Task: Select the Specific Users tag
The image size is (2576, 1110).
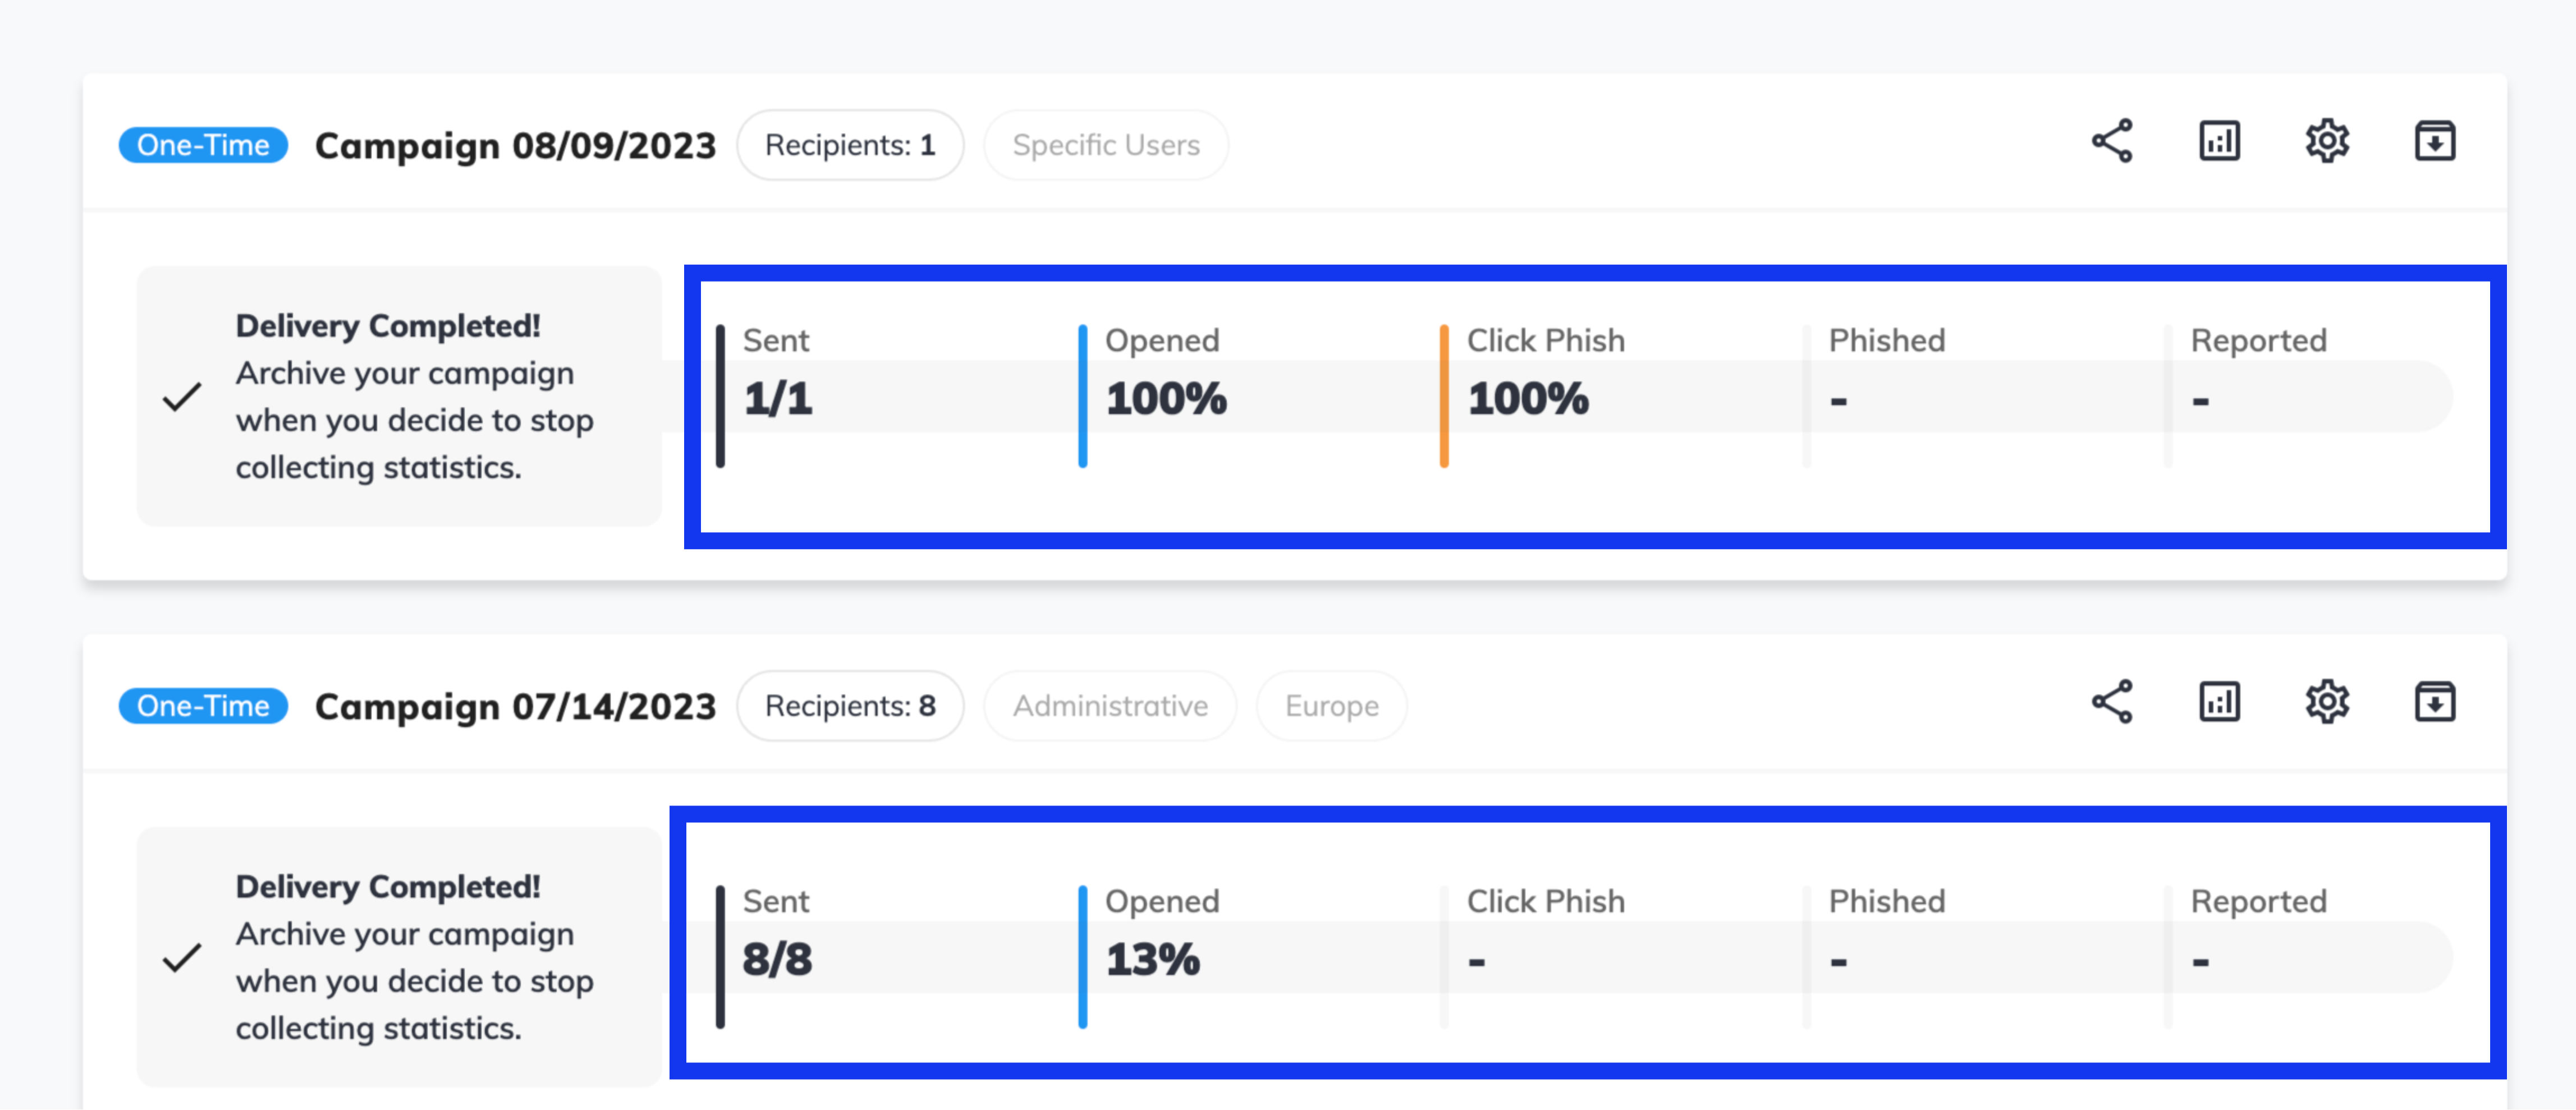Action: (1105, 146)
